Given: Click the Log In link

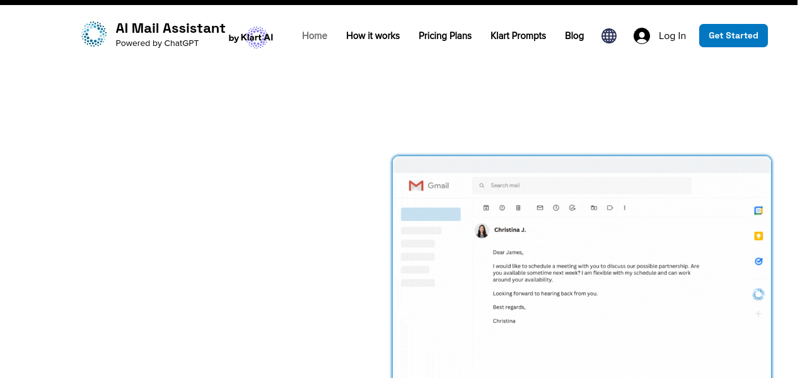Looking at the screenshot, I should point(672,36).
